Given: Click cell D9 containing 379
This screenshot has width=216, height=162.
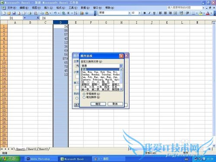Looking at the screenshot, I should click(60, 58).
